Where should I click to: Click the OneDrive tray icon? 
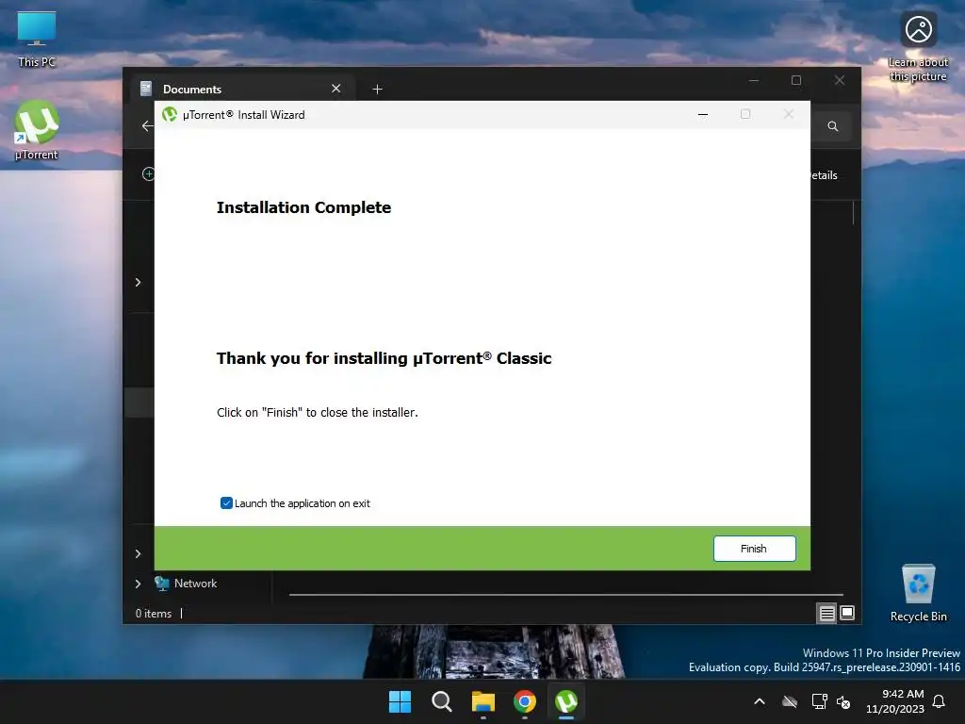[790, 701]
